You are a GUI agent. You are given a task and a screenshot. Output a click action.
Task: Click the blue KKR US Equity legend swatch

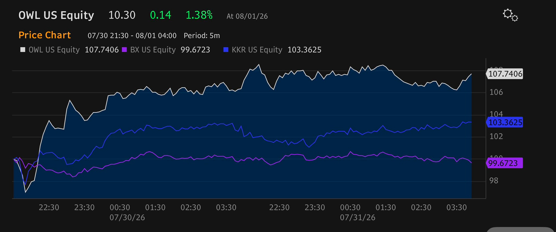[226, 50]
